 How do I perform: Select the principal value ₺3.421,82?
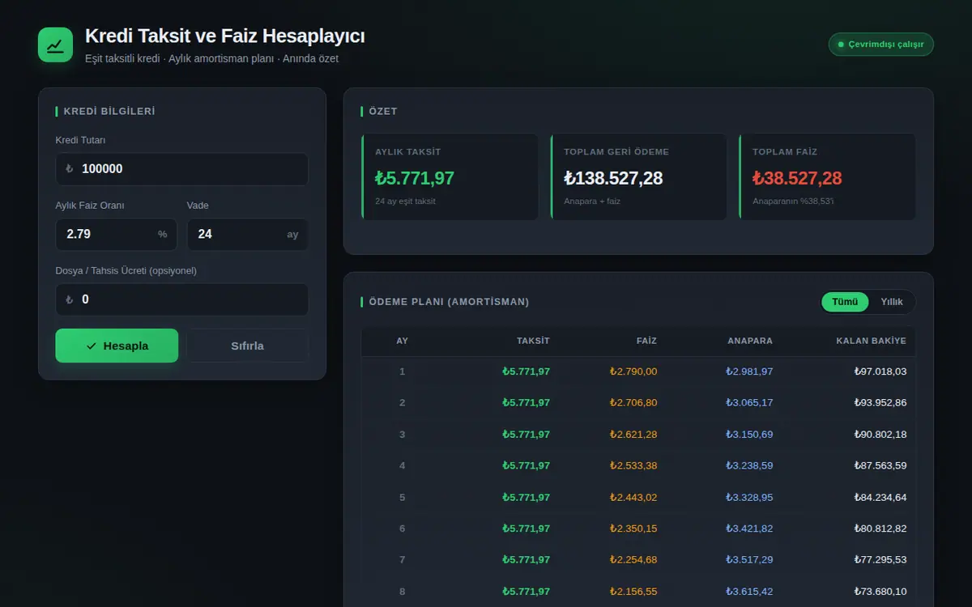(x=749, y=528)
